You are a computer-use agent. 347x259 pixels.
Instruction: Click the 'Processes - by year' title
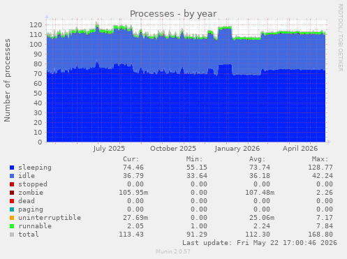pyautogui.click(x=173, y=14)
